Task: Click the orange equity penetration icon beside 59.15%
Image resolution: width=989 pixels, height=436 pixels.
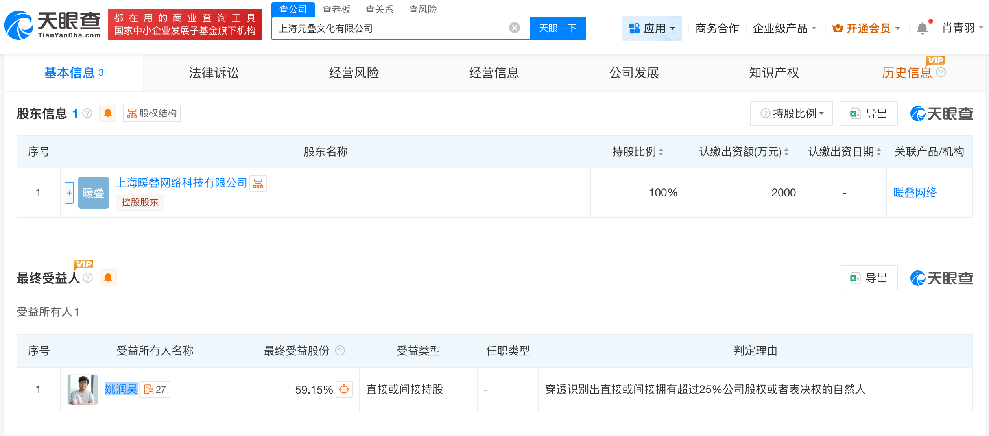Action: [x=344, y=389]
